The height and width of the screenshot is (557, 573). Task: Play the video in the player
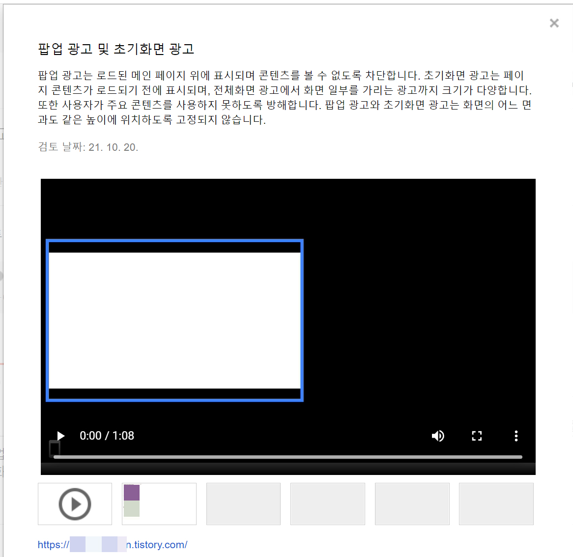(x=60, y=436)
